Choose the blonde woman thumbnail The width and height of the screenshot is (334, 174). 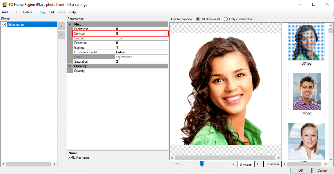306,141
